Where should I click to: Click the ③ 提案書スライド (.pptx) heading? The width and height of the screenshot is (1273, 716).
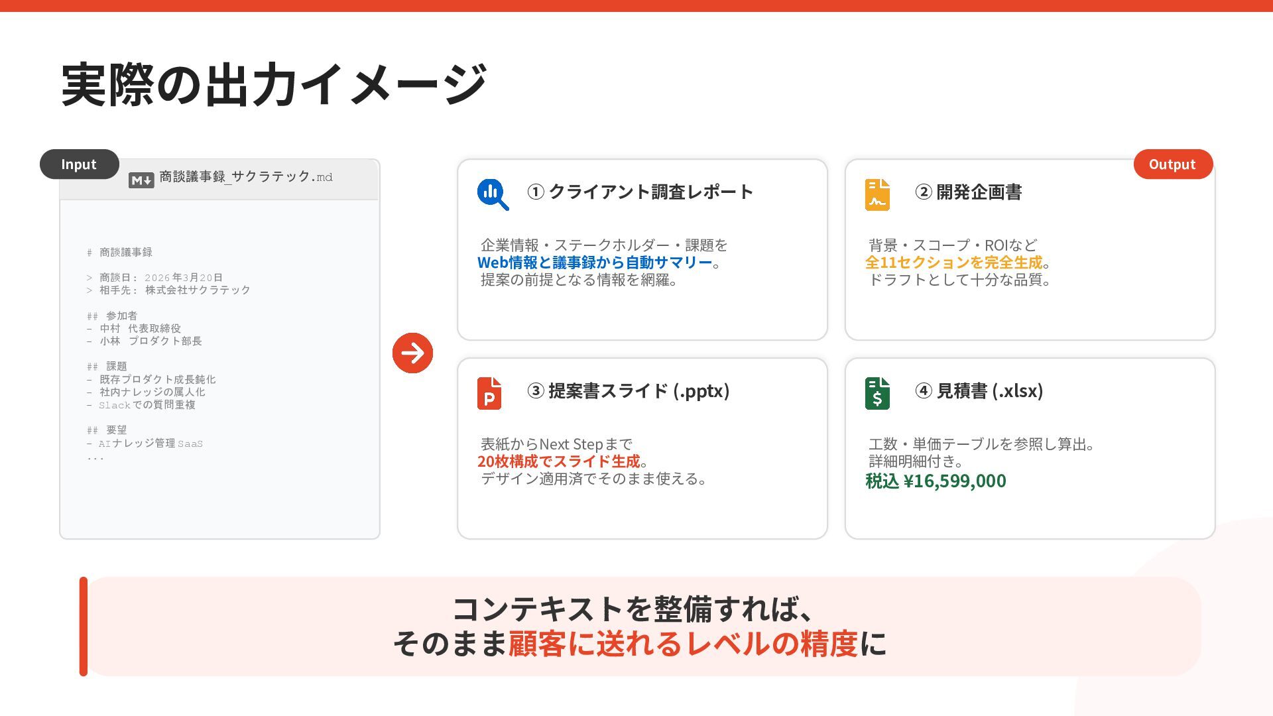tap(629, 391)
